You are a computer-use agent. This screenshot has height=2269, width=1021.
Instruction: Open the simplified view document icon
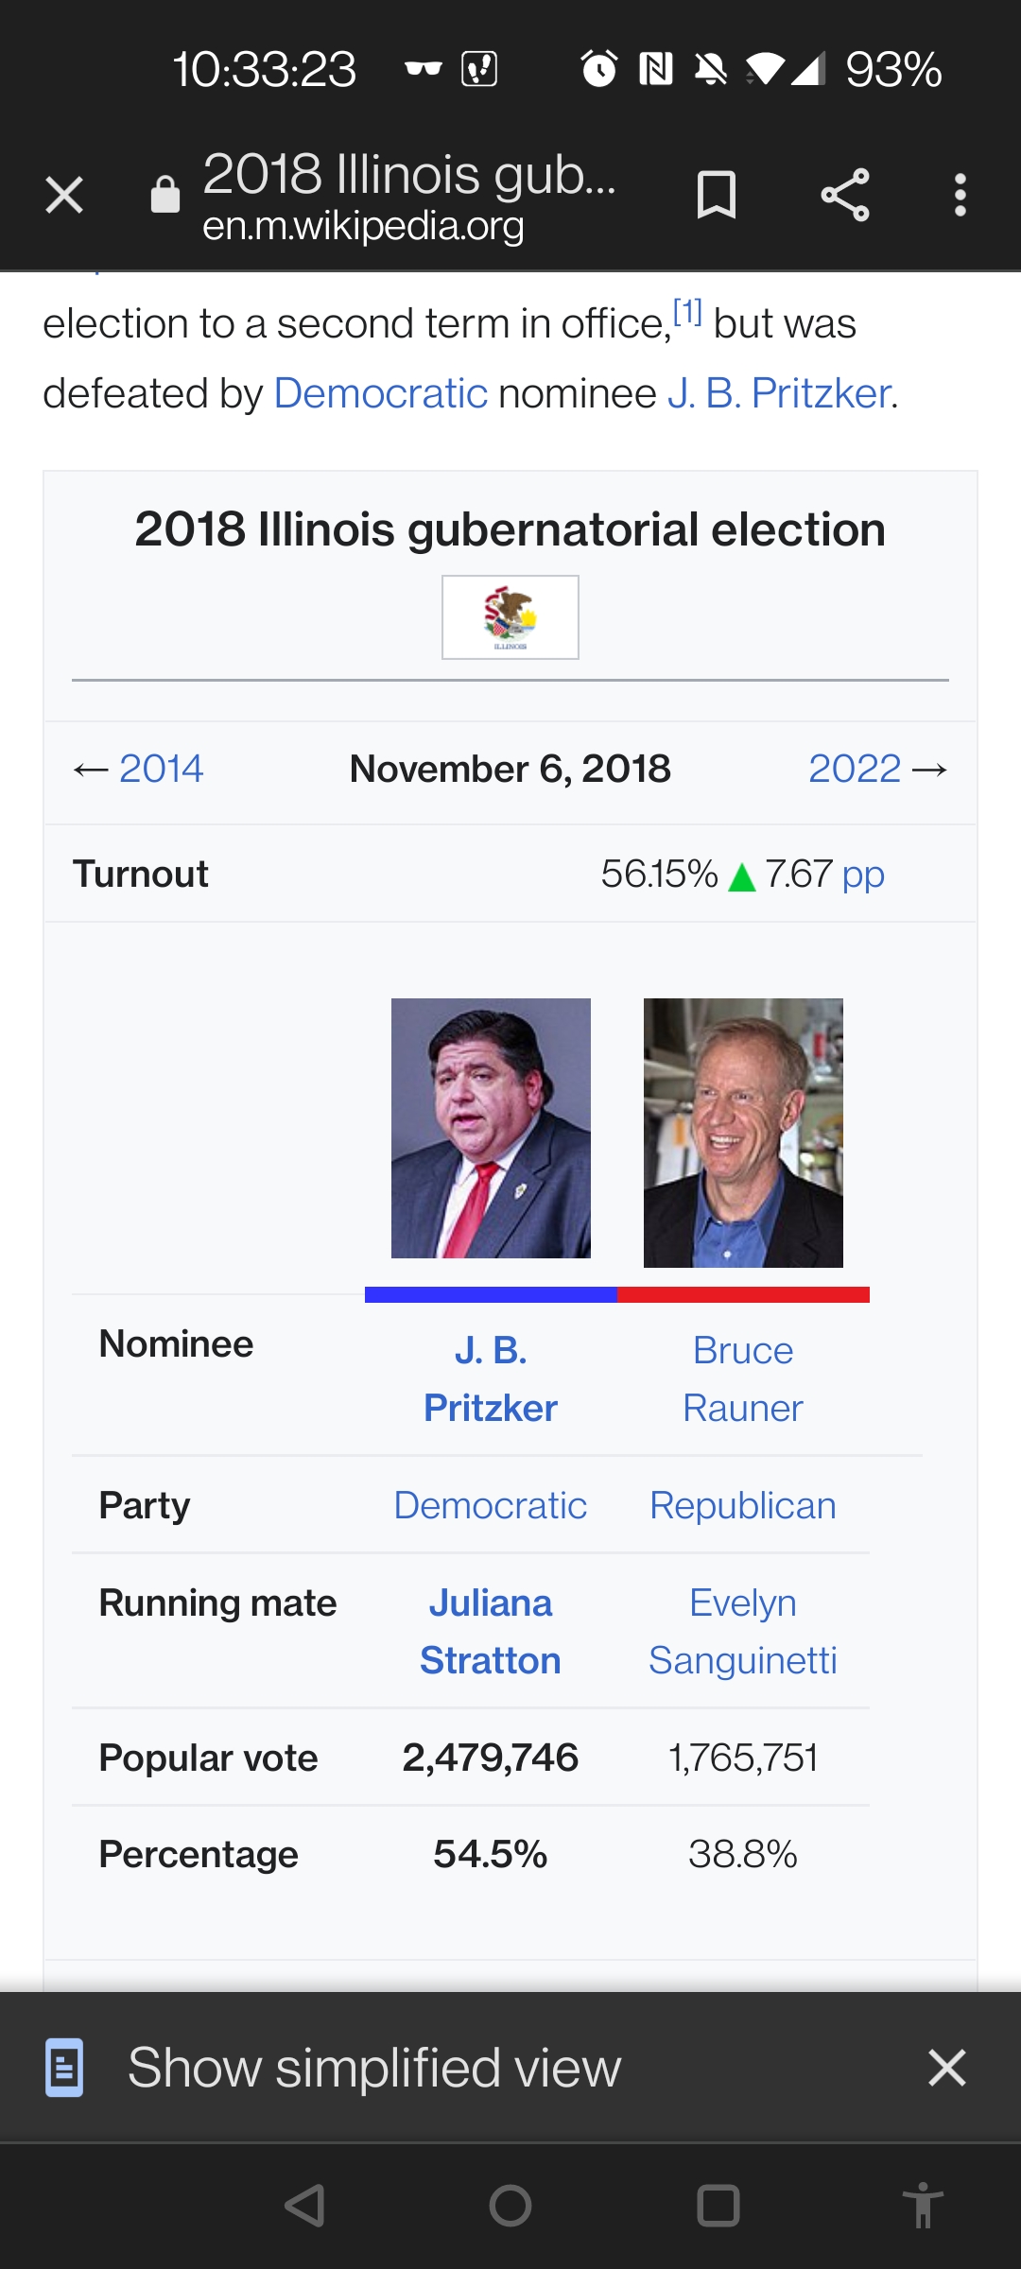(x=64, y=2068)
